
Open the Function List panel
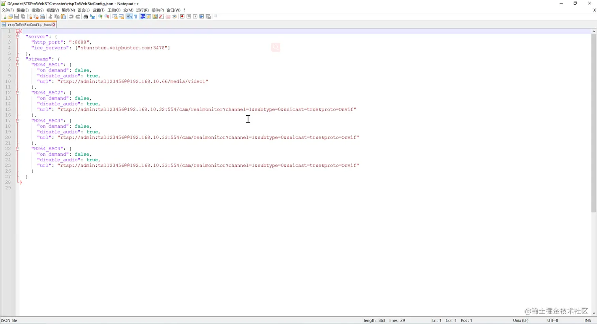[x=161, y=17]
